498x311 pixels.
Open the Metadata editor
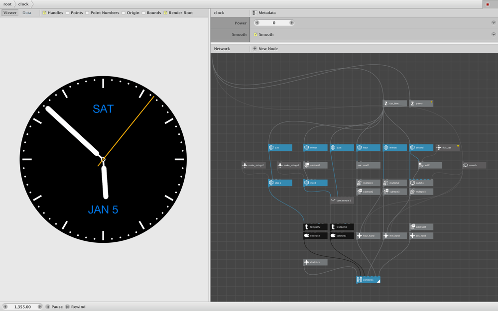(x=264, y=13)
